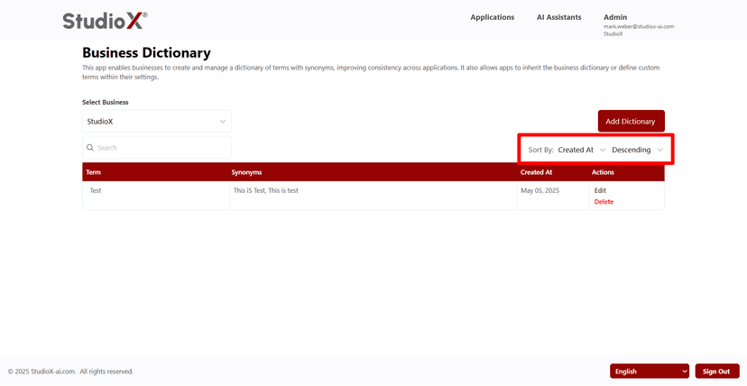Open the Select Business dropdown
Screen dimensions: 747x386
click(x=156, y=122)
